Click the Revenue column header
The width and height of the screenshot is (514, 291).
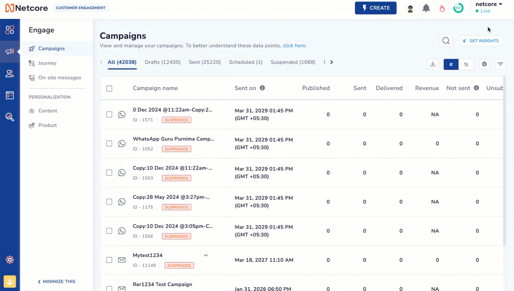point(427,88)
